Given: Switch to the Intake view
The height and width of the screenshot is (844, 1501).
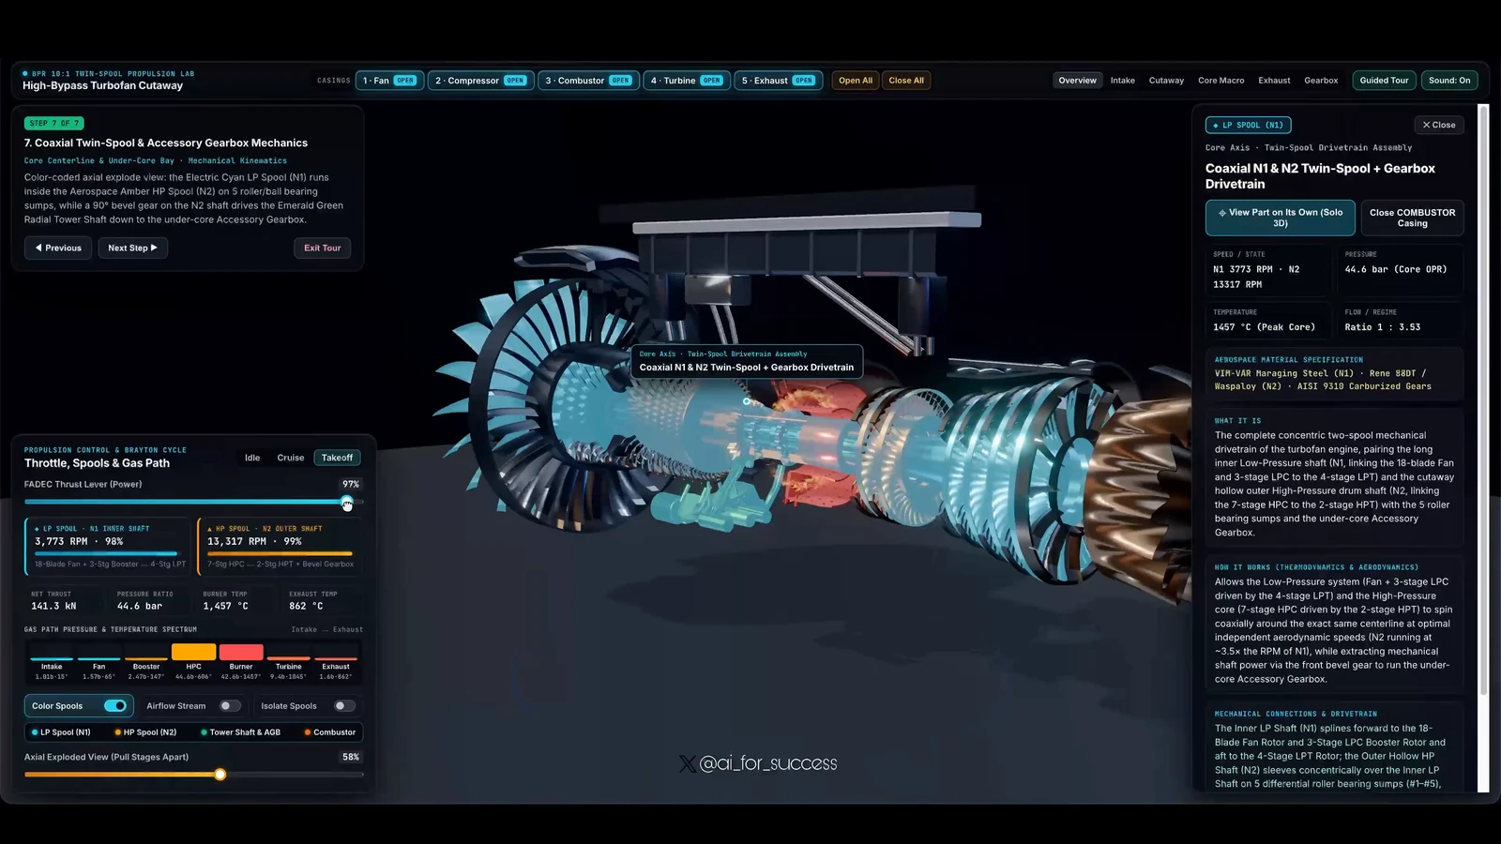Looking at the screenshot, I should tap(1123, 81).
